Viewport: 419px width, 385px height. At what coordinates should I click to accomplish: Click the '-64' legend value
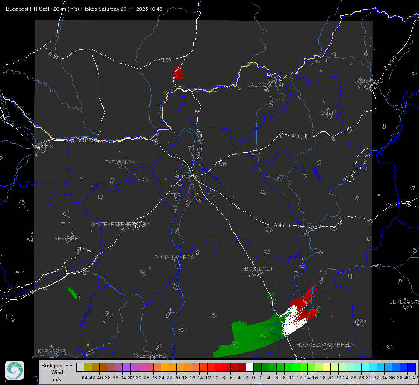click(83, 378)
